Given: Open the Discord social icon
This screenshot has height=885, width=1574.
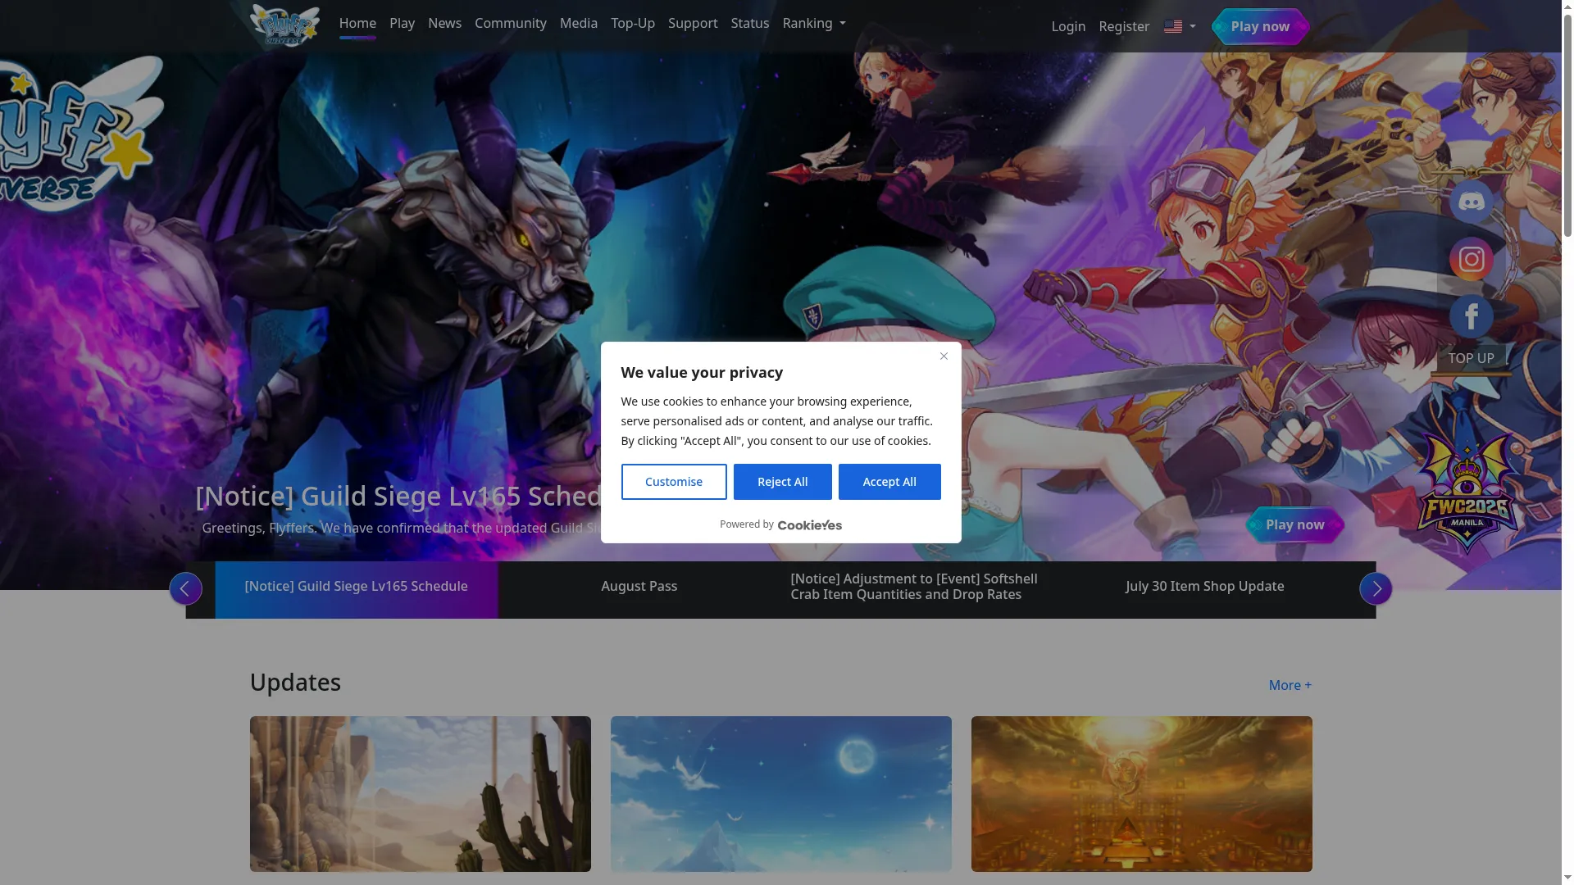Looking at the screenshot, I should [1471, 202].
